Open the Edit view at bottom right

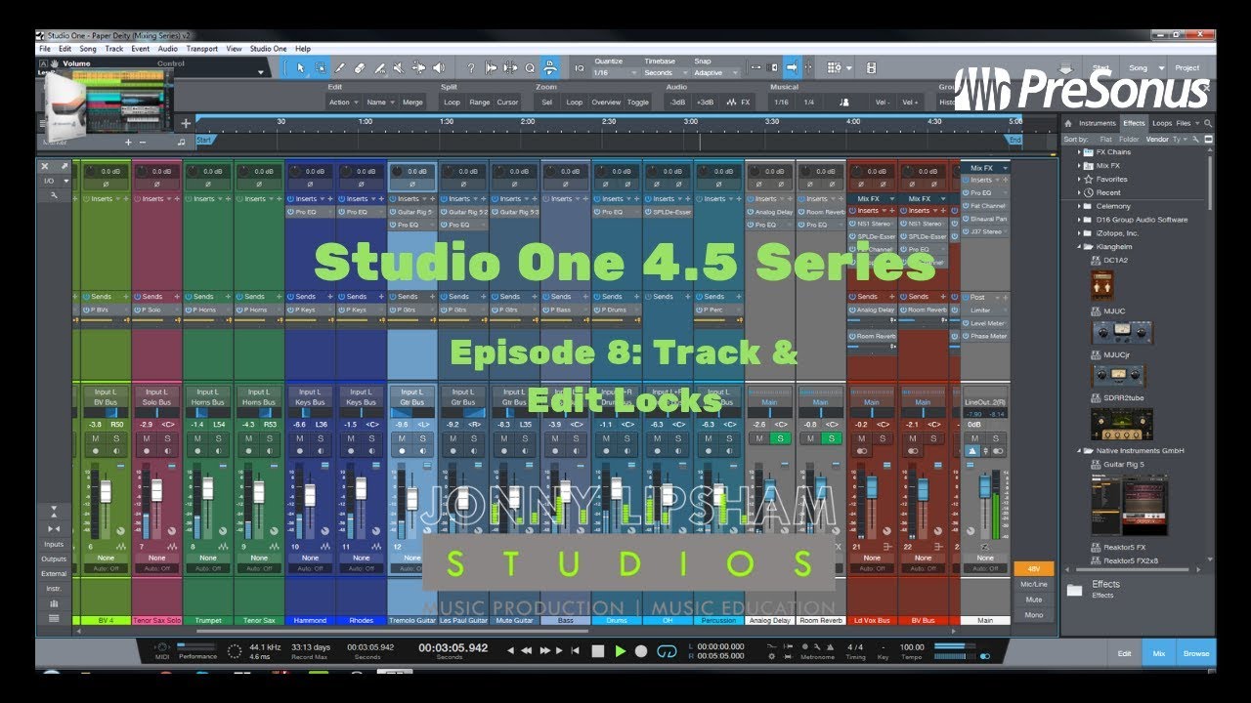click(x=1125, y=653)
